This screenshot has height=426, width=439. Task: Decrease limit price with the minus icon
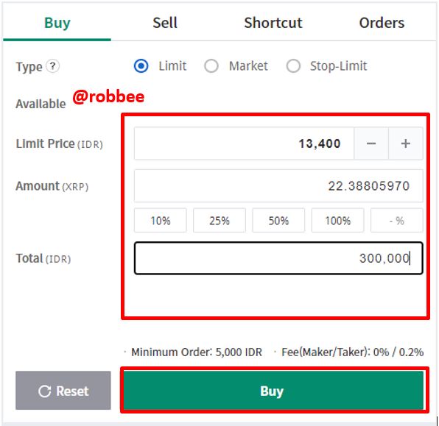click(371, 143)
